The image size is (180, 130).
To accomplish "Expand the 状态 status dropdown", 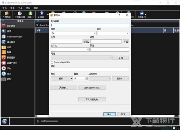I will click(127, 33).
